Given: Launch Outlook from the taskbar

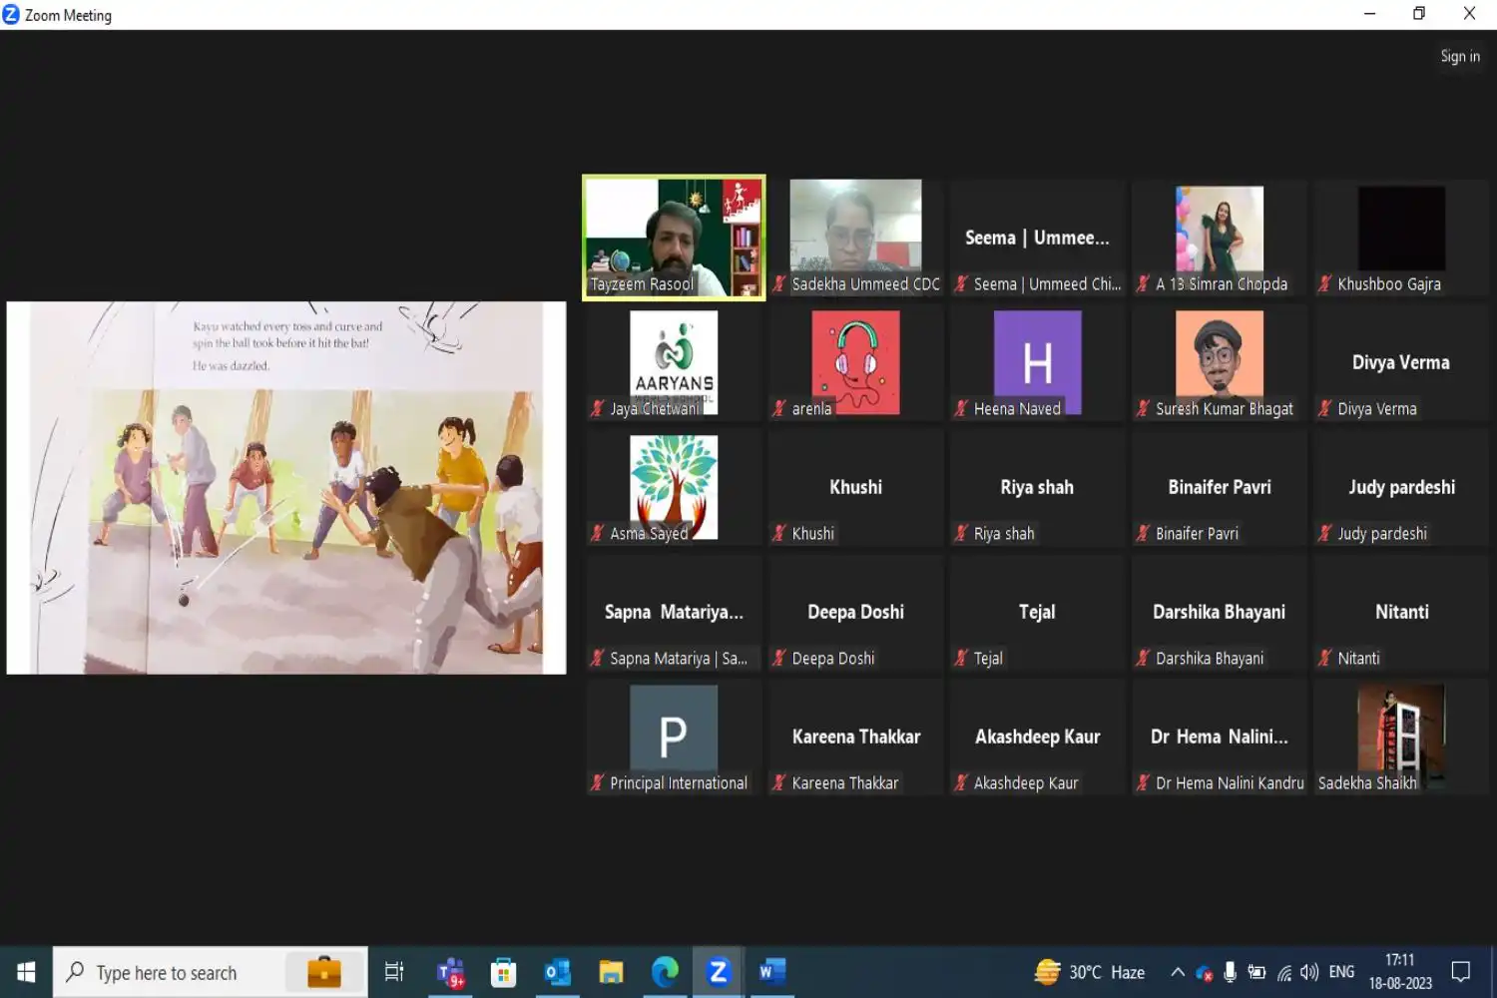Looking at the screenshot, I should pyautogui.click(x=557, y=972).
